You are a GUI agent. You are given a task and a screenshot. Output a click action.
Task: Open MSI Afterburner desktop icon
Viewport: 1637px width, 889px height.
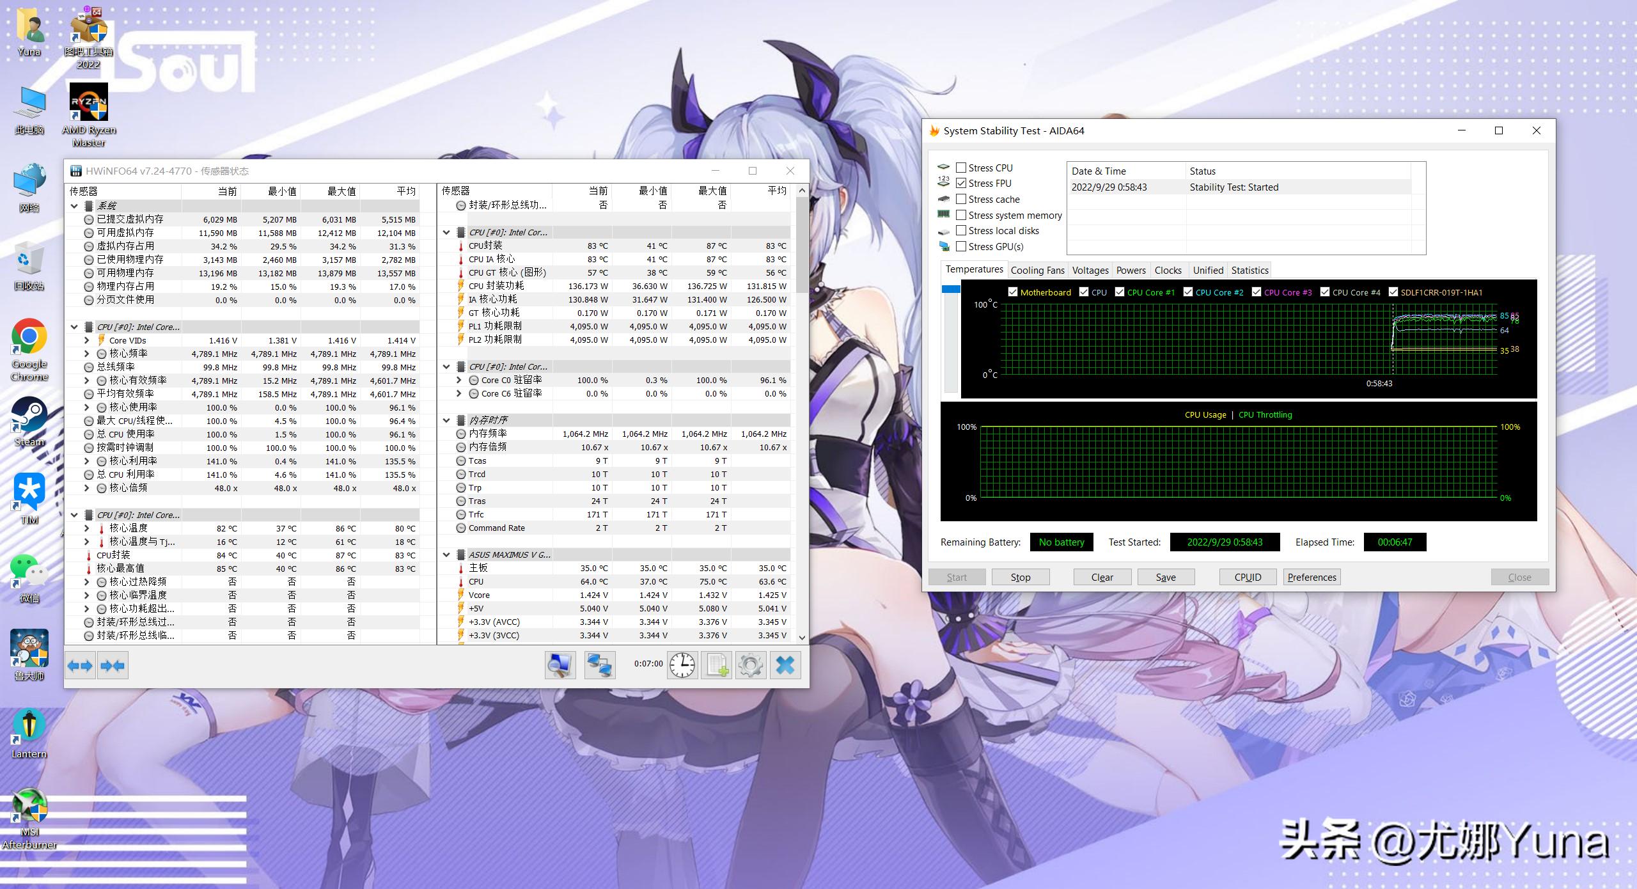click(x=29, y=807)
